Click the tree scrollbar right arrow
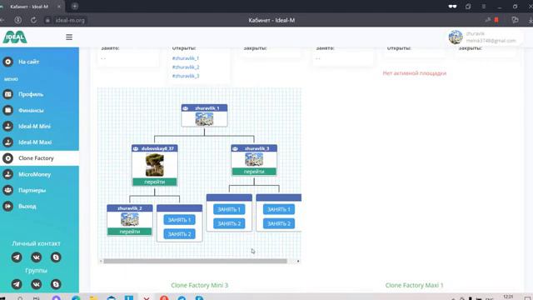Screen dimensions: 533x300 [298, 261]
